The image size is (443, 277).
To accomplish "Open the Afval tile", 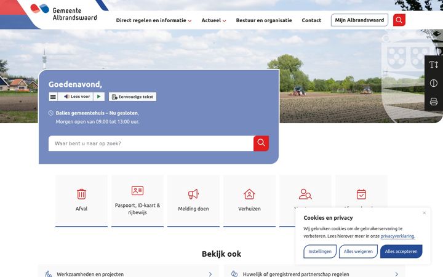I will tap(81, 201).
